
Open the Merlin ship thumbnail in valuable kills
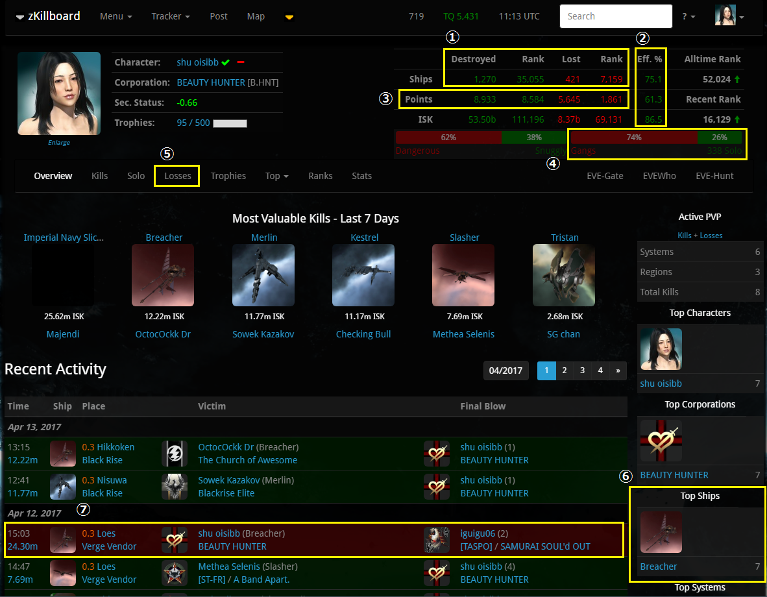[263, 275]
